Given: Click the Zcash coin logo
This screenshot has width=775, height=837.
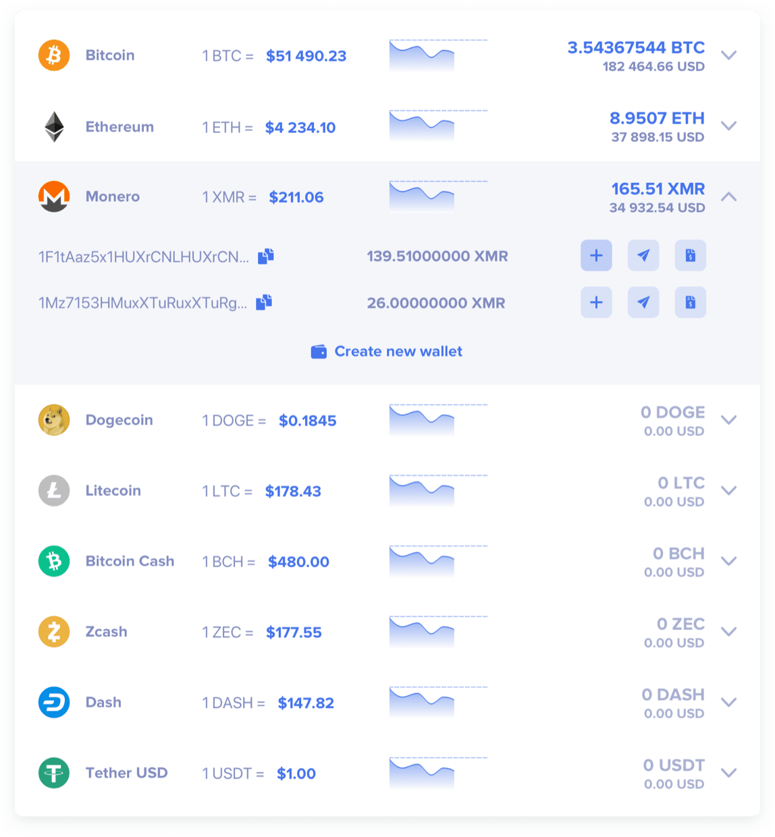Looking at the screenshot, I should [54, 632].
